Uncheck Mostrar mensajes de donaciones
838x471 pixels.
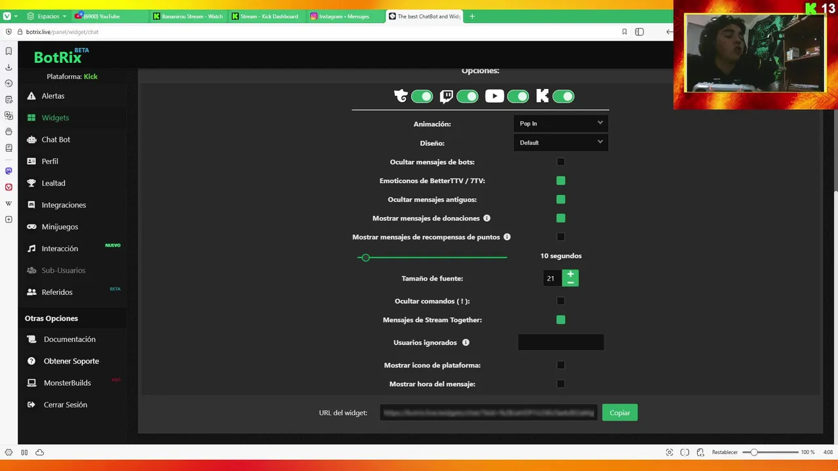click(560, 218)
